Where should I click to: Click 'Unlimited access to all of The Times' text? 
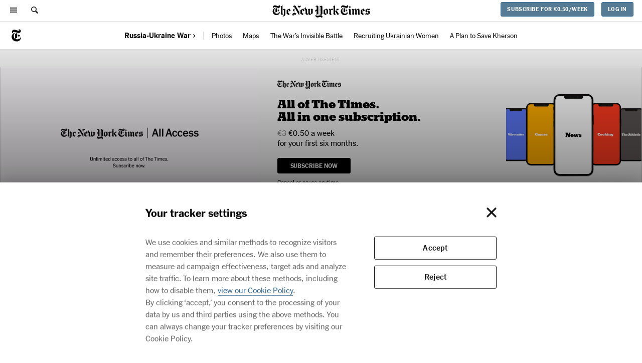click(129, 159)
